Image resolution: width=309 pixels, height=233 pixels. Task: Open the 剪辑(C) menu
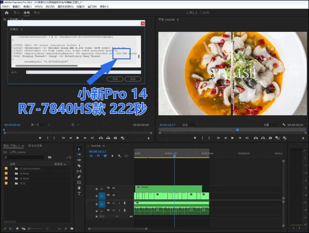pos(28,6)
